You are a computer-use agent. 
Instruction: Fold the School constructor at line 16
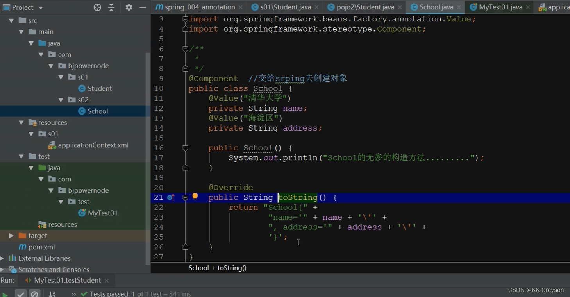pos(186,148)
